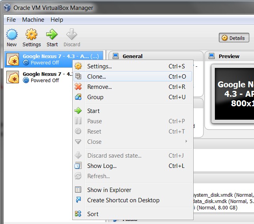Screen dimensions: 254x224
Task: Expand the Close submenu arrow
Action: pos(186,141)
